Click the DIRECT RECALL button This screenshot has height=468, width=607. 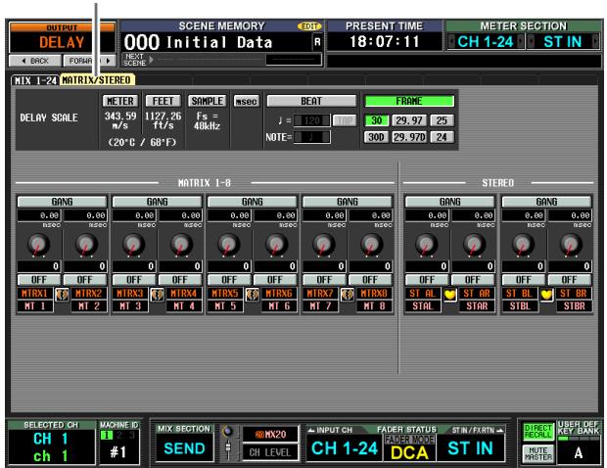click(x=538, y=432)
